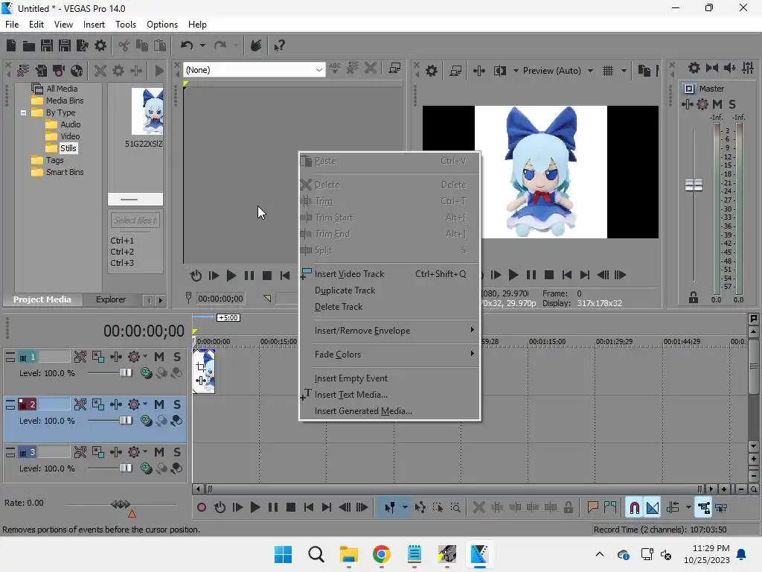Image resolution: width=762 pixels, height=572 pixels.
Task: Open the Fade Colors submenu arrow
Action: coord(472,354)
